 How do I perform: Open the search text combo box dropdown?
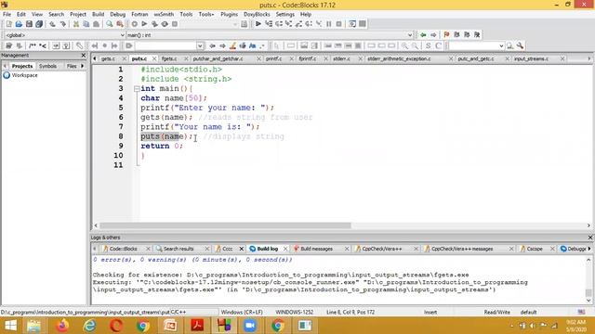200,45
